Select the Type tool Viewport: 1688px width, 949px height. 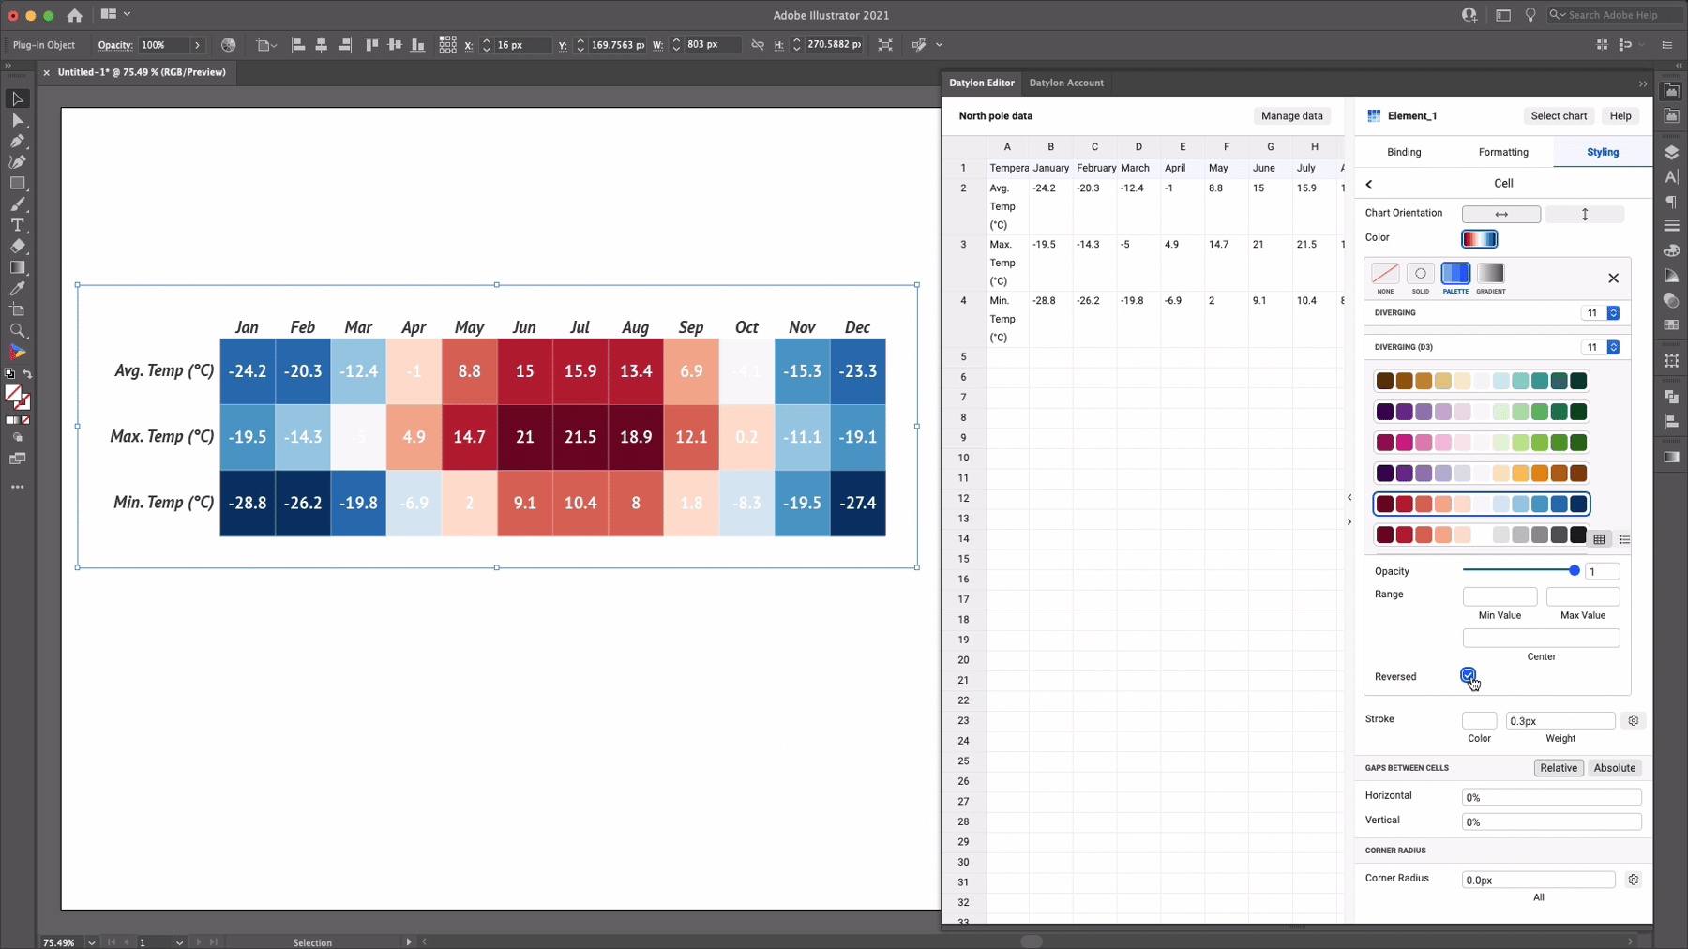(x=17, y=226)
